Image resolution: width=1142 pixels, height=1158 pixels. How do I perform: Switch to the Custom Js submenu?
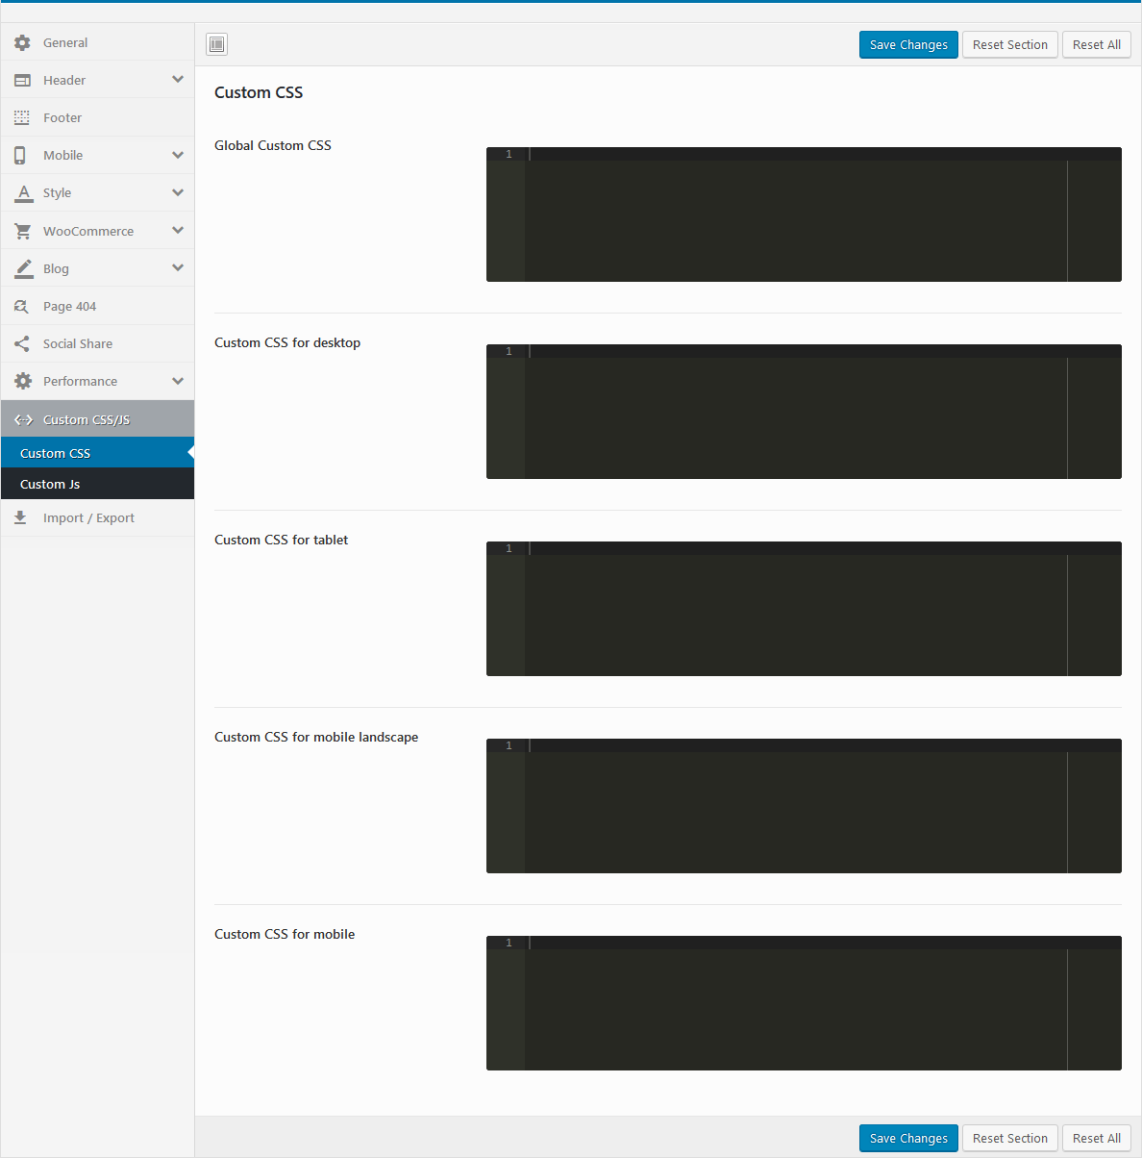tap(97, 484)
